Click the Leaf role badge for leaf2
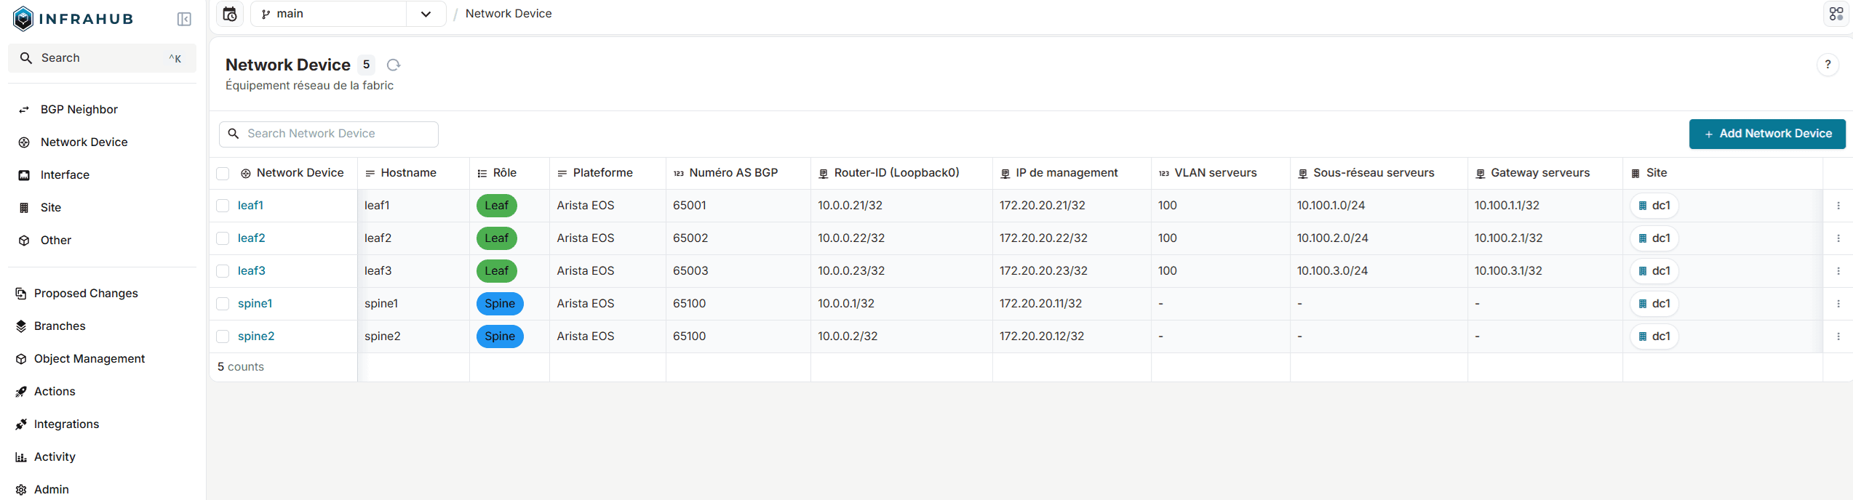This screenshot has height=500, width=1853. [x=497, y=238]
